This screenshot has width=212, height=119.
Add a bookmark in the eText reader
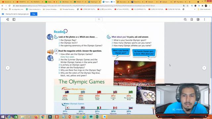(x=191, y=20)
